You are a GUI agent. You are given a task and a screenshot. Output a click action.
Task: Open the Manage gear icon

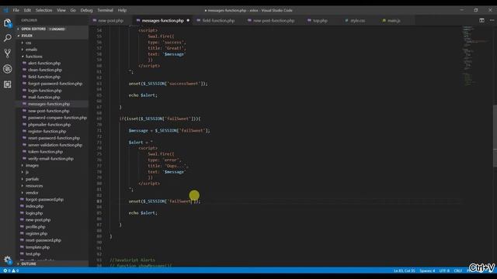coord(7,260)
